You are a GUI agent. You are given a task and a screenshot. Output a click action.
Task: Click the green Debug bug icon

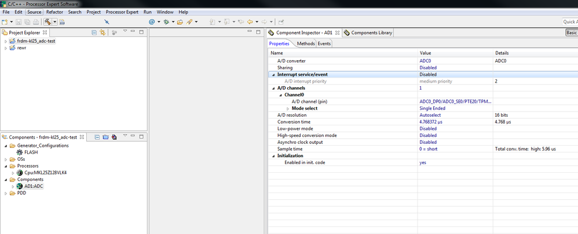(166, 22)
